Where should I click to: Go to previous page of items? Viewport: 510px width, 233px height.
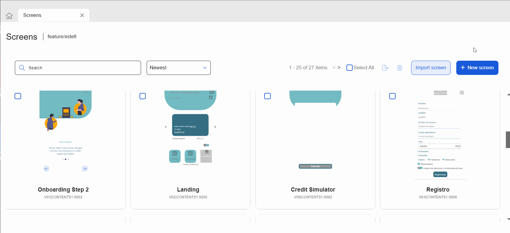[334, 68]
